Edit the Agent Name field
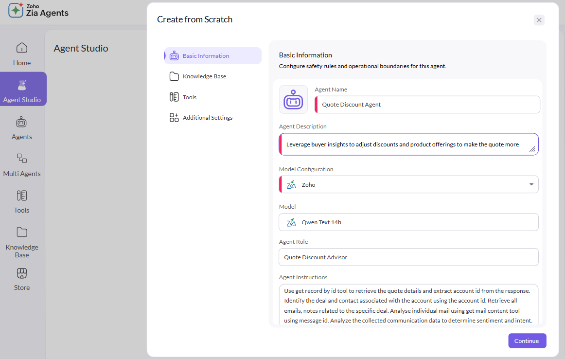The width and height of the screenshot is (565, 359). point(427,105)
